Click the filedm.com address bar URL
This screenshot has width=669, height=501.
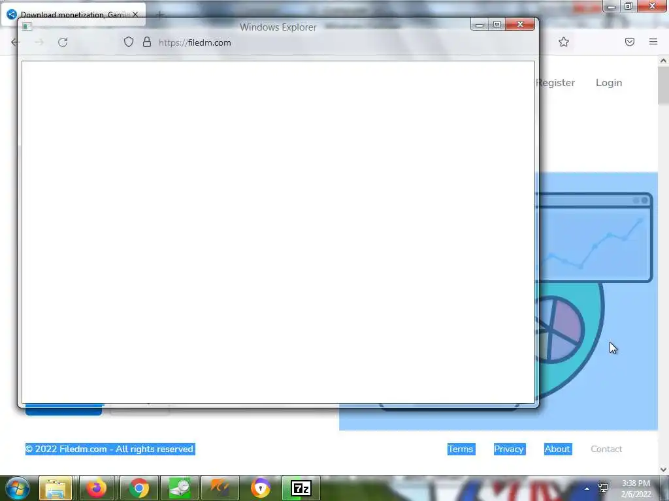point(195,42)
